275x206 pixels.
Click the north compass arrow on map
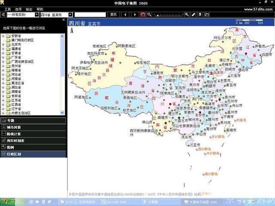(72, 30)
